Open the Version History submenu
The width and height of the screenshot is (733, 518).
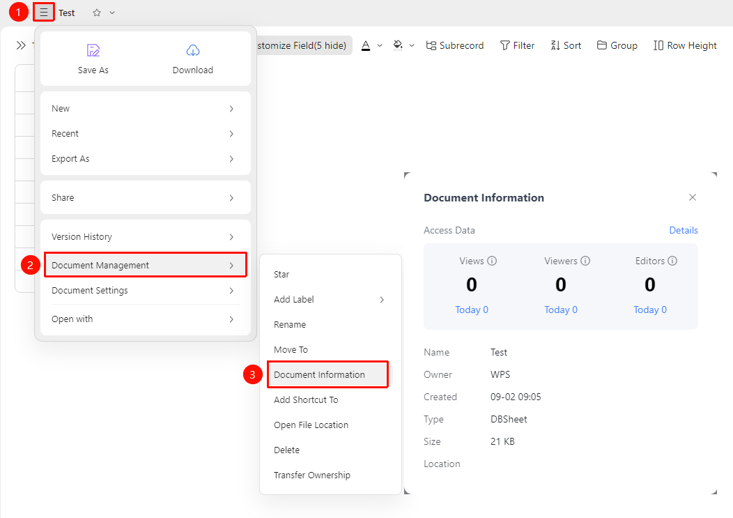146,237
